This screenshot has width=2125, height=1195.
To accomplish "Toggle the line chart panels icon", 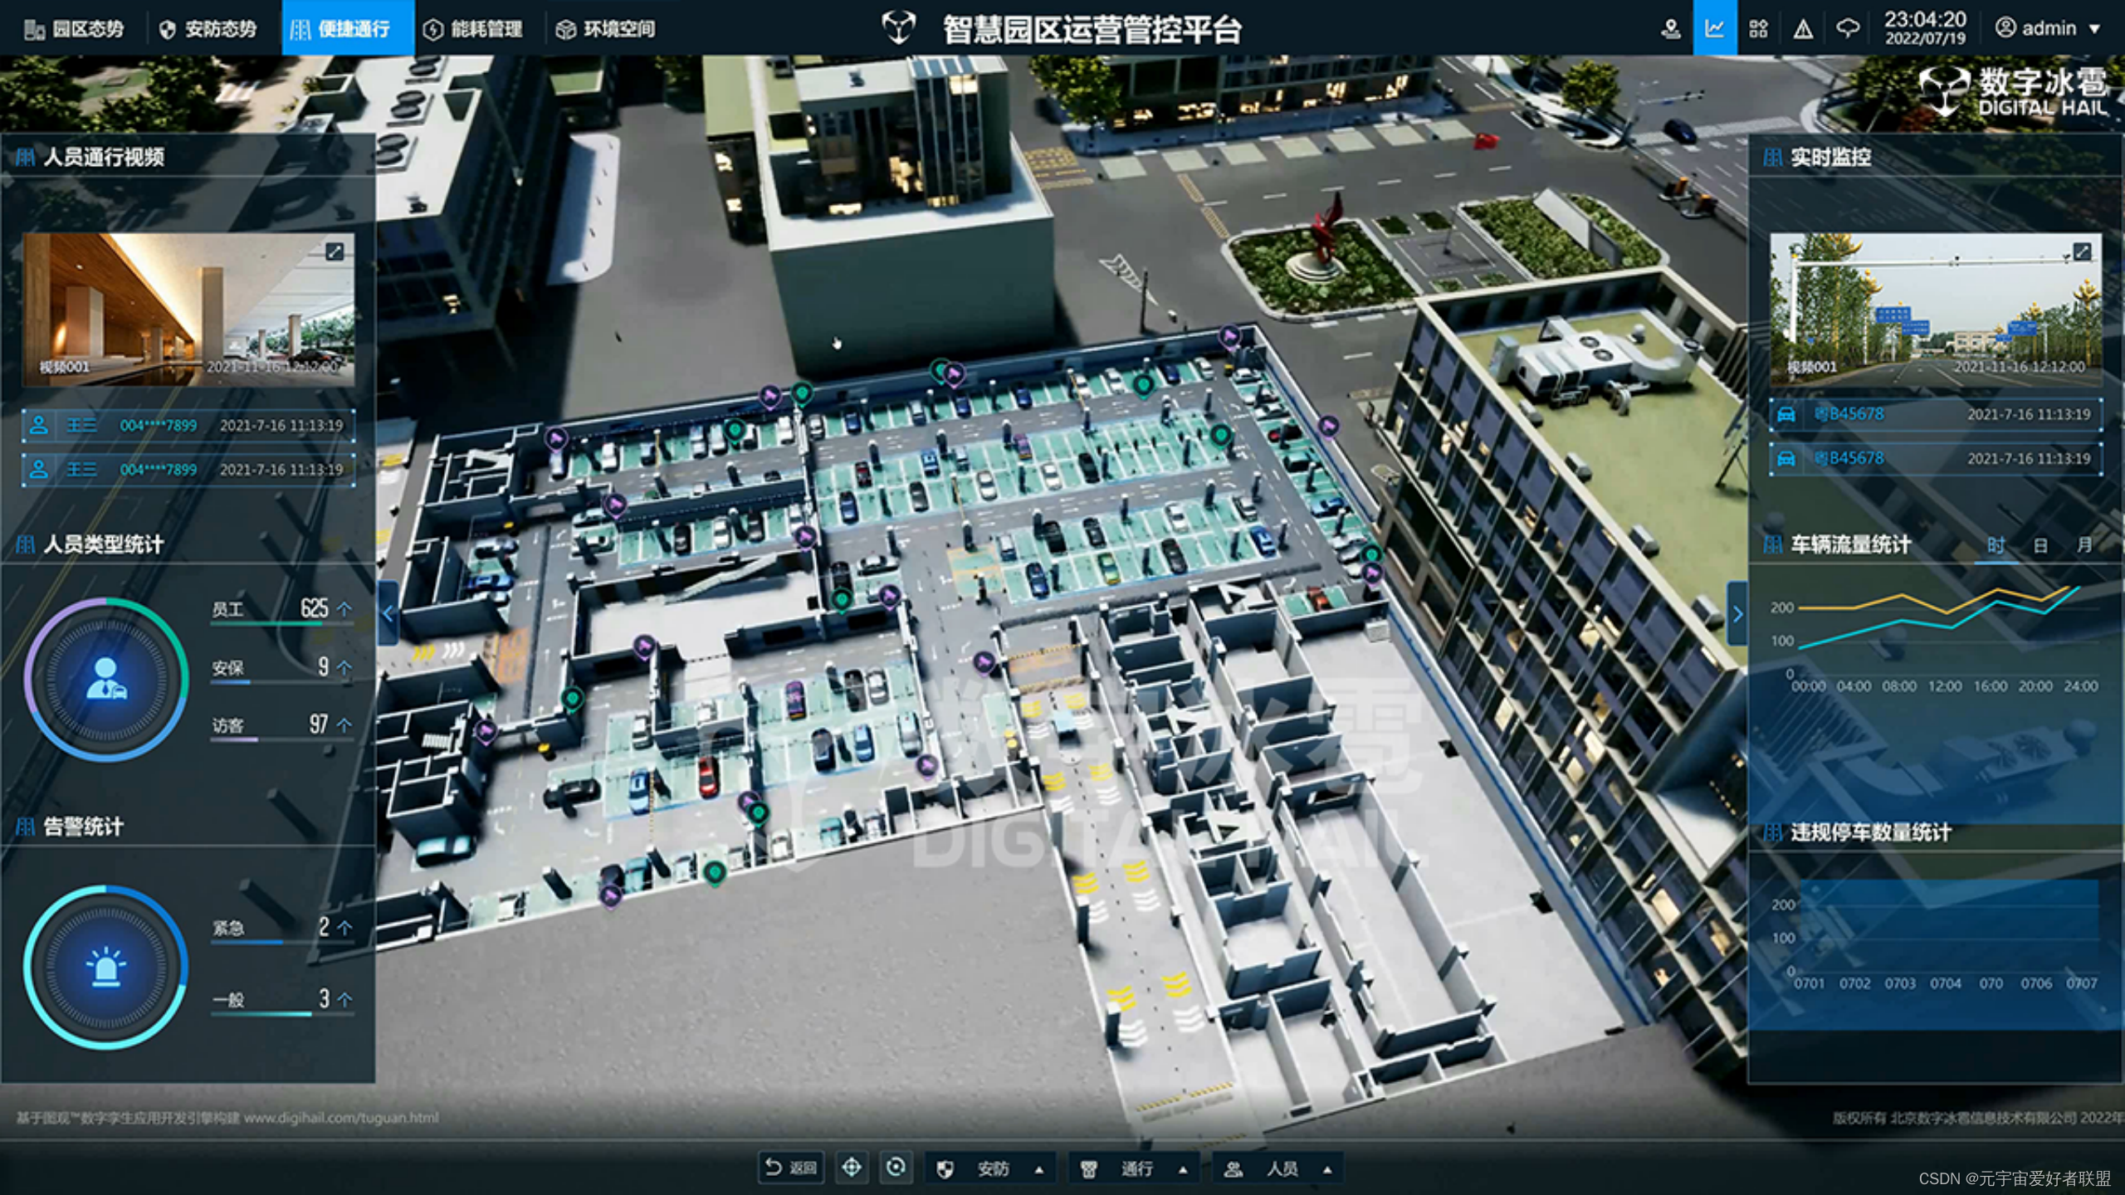I will (1714, 29).
